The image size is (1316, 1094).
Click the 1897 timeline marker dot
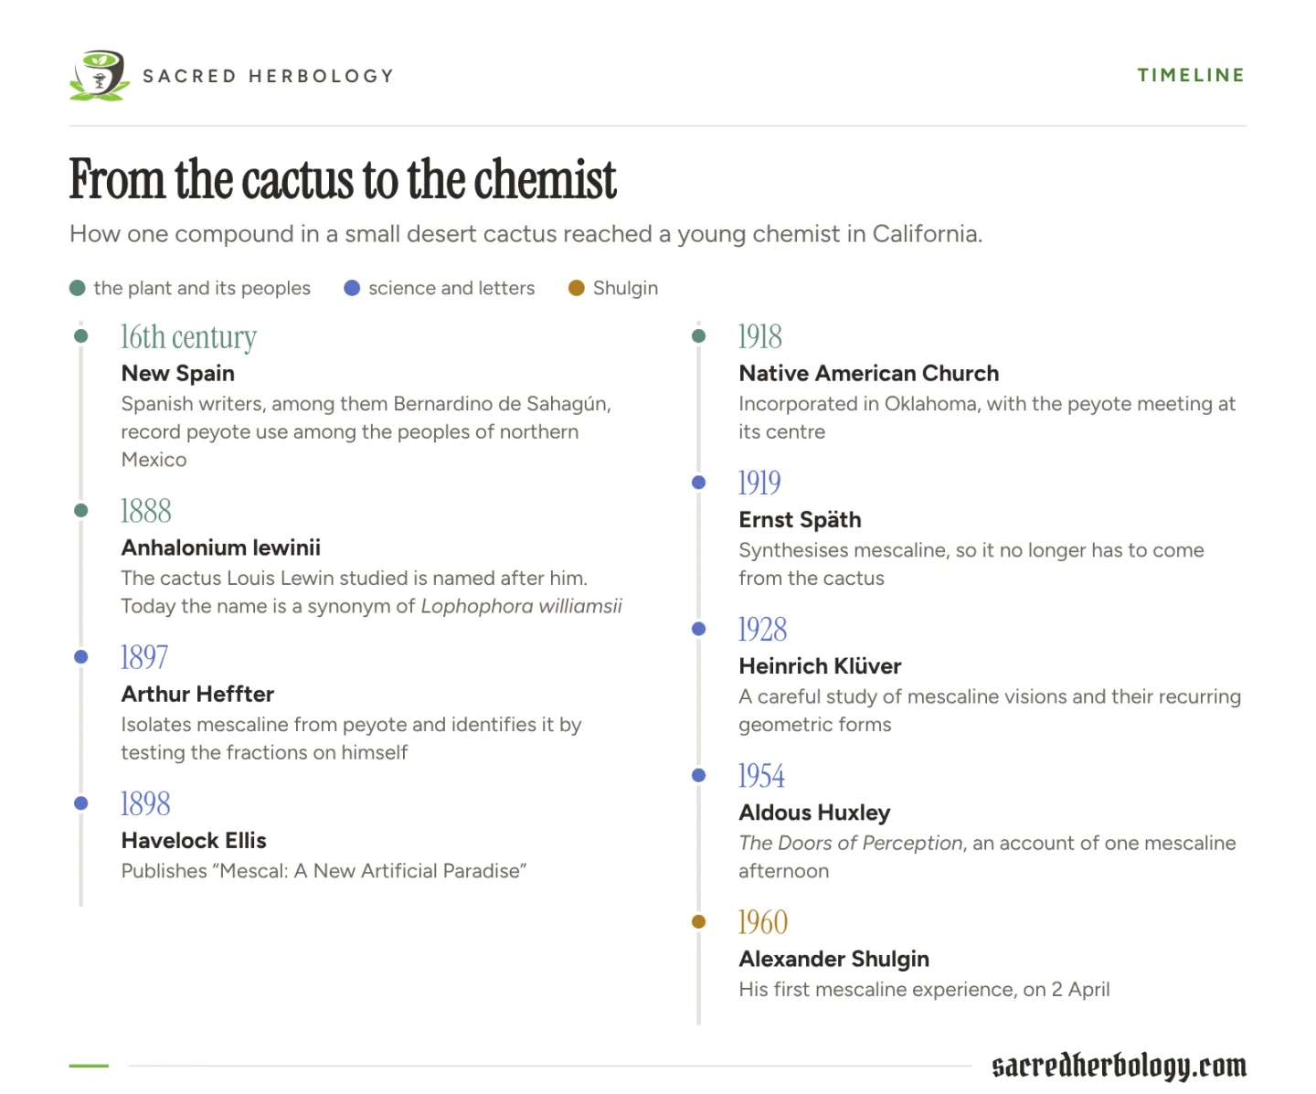81,656
